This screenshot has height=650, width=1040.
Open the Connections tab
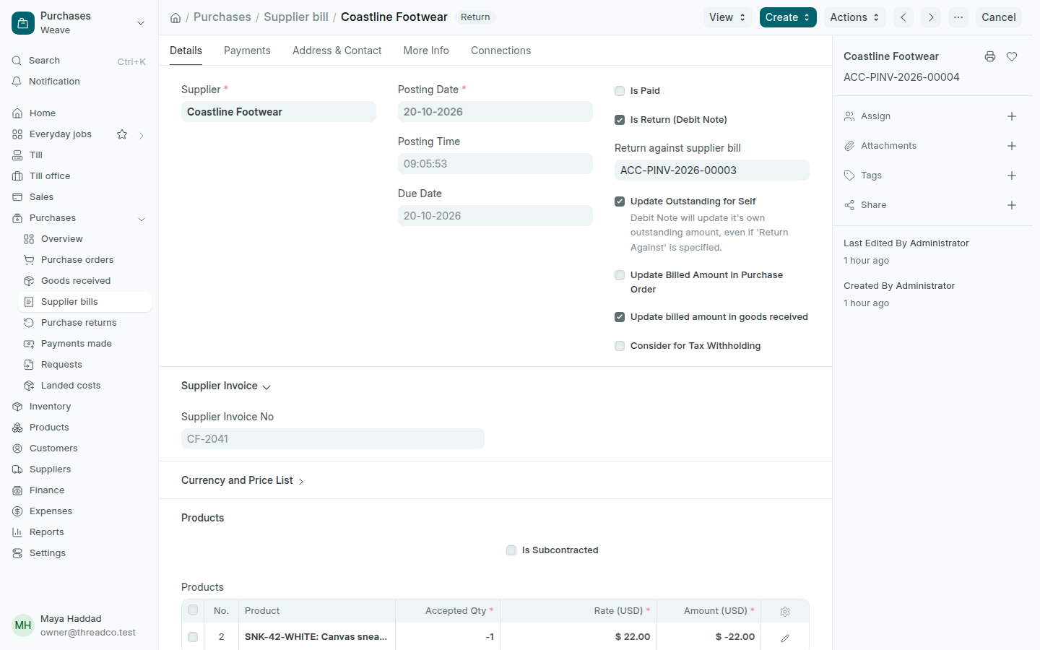click(500, 51)
